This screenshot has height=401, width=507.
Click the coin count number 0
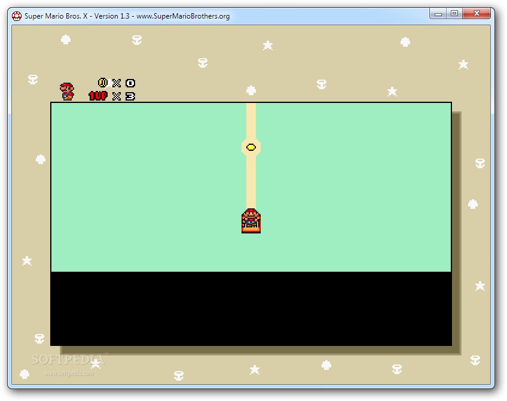pyautogui.click(x=130, y=83)
